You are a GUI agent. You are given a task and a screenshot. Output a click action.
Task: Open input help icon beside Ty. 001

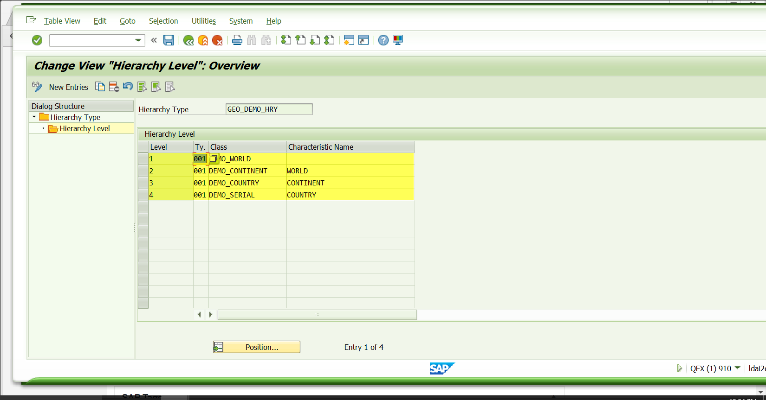[214, 159]
